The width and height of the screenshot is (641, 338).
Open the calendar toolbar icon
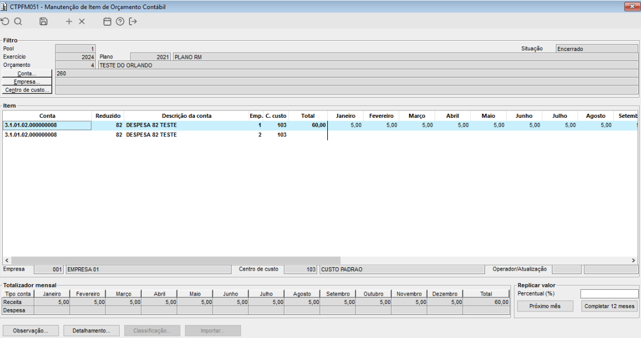(x=107, y=22)
